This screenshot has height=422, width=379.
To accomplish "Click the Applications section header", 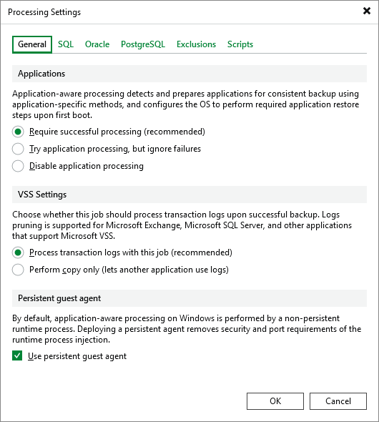I will 189,74.
